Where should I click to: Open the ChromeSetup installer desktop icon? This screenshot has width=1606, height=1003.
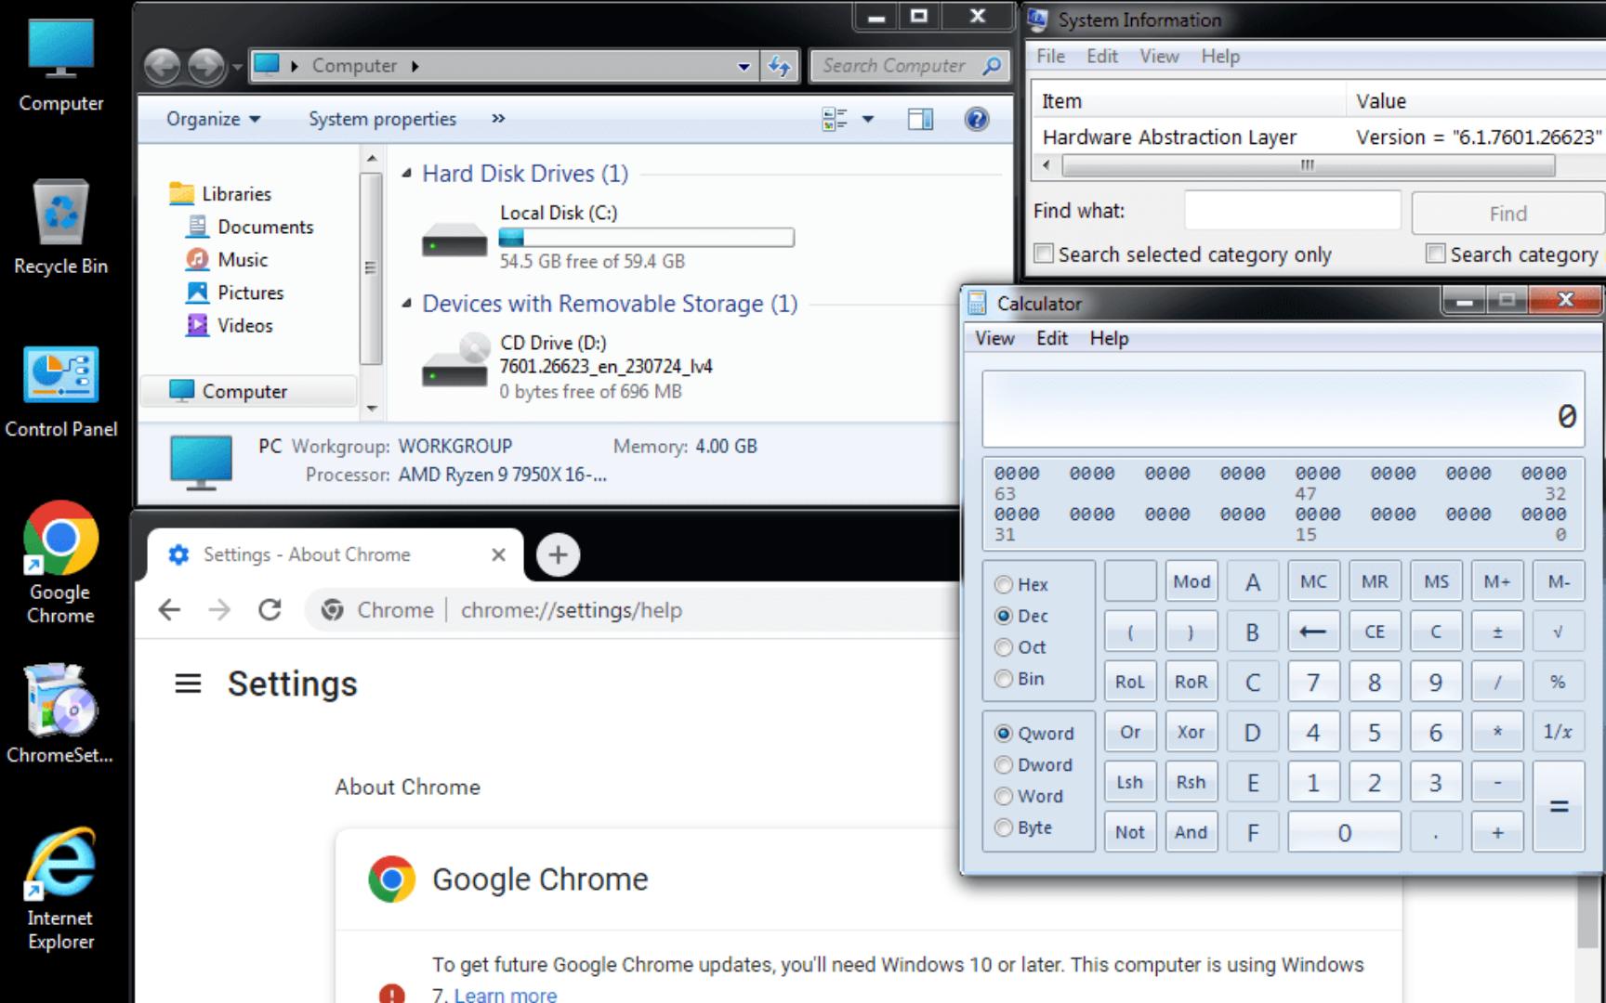(61, 713)
